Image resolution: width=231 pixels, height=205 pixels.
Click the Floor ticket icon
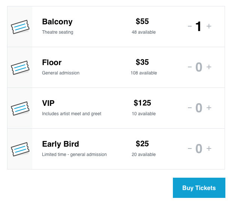click(20, 68)
